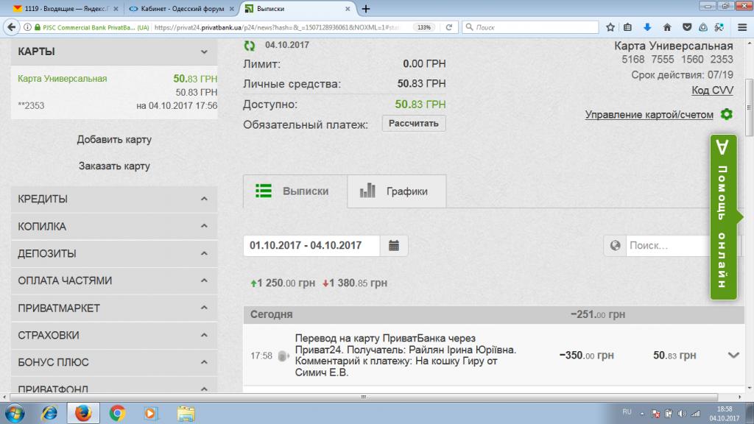Click the volume speaker tray icon
The height and width of the screenshot is (424, 754).
point(682,414)
